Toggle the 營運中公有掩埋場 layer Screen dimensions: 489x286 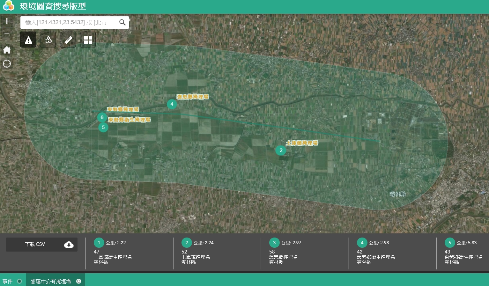click(x=78, y=281)
